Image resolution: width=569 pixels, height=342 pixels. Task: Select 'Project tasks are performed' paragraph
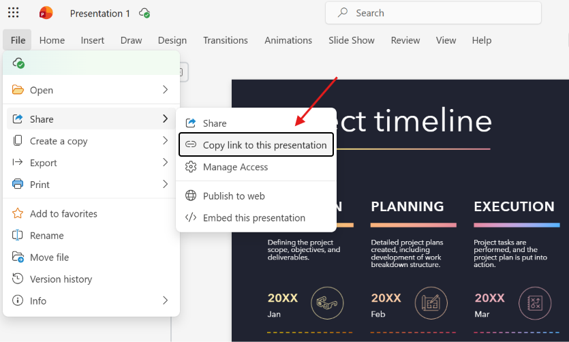coord(510,253)
